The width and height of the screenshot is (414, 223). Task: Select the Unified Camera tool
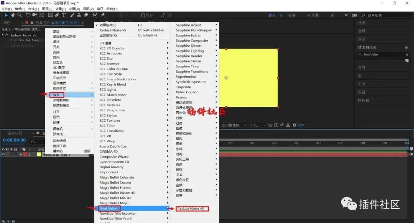tap(35, 15)
